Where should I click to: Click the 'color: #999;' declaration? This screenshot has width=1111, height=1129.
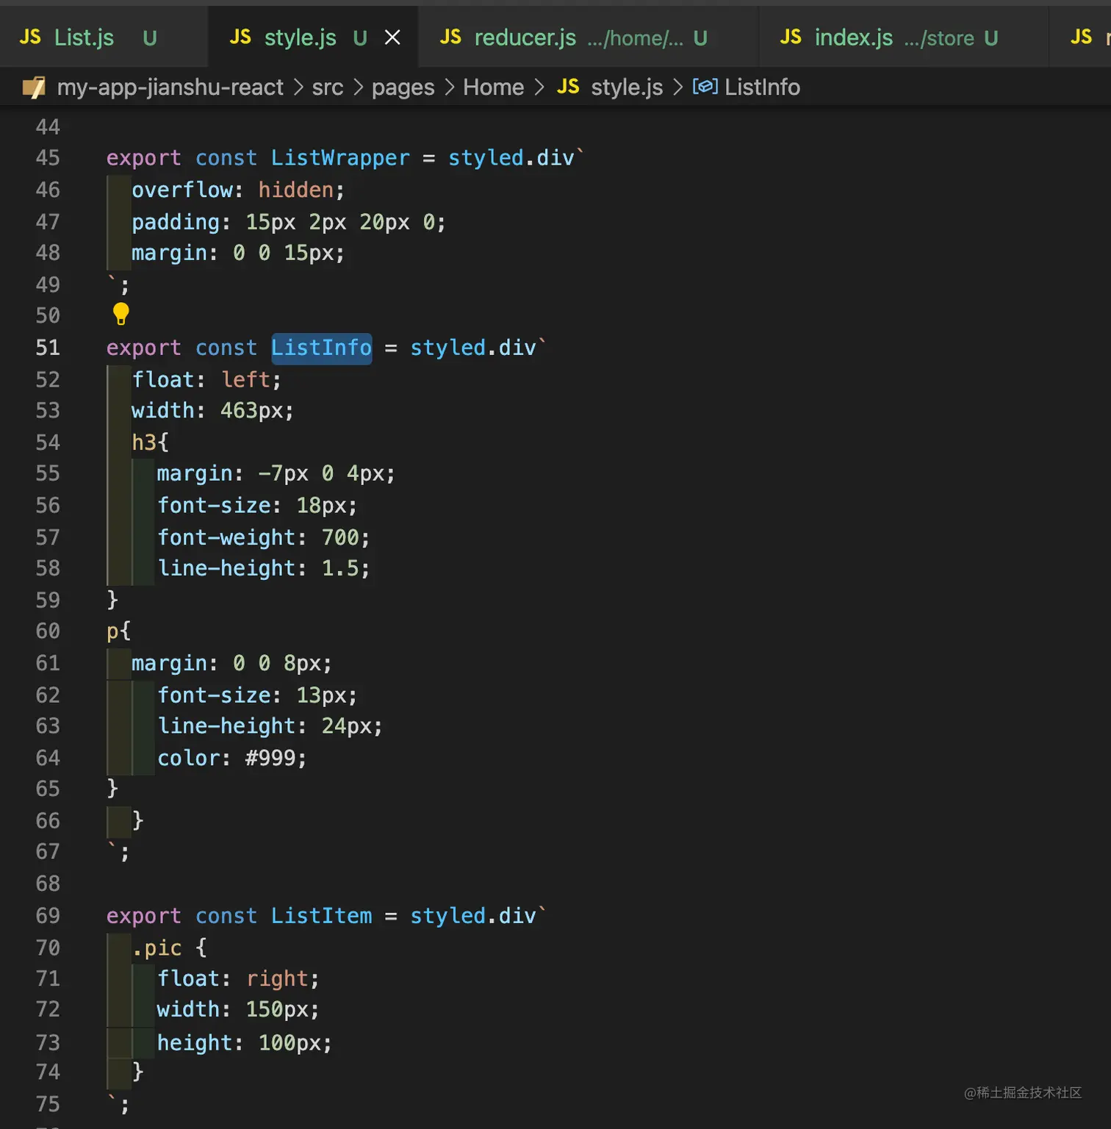pyautogui.click(x=232, y=758)
